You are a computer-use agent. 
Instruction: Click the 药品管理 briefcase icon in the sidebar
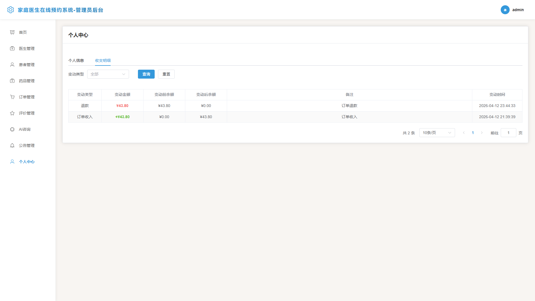12,81
